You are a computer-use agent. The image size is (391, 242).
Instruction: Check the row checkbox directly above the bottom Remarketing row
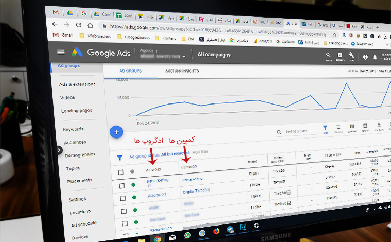(125, 223)
